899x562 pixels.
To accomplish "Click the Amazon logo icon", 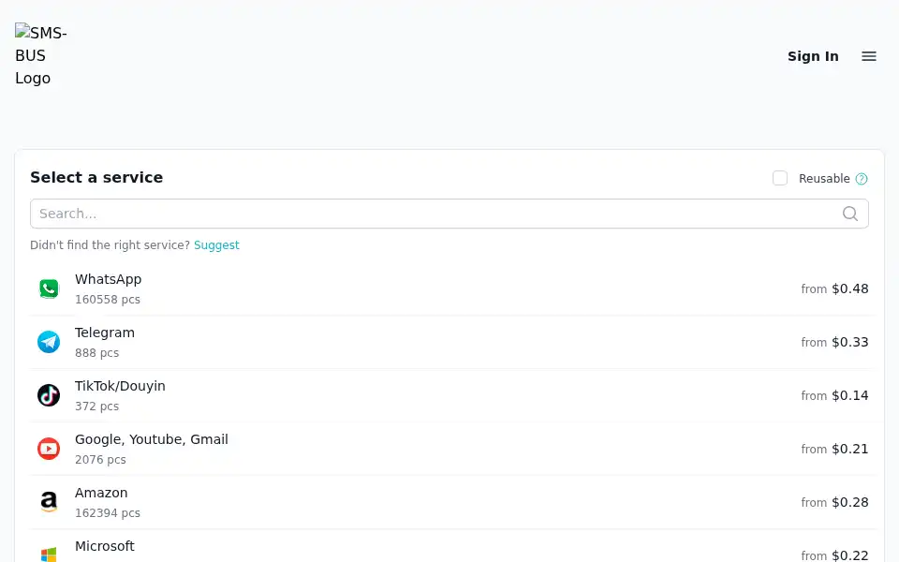I will (x=49, y=502).
